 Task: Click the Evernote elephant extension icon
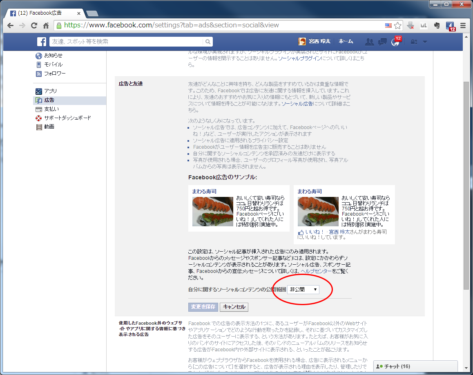click(437, 26)
